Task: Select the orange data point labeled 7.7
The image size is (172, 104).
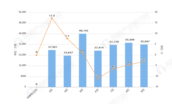Action: [x=67, y=38]
